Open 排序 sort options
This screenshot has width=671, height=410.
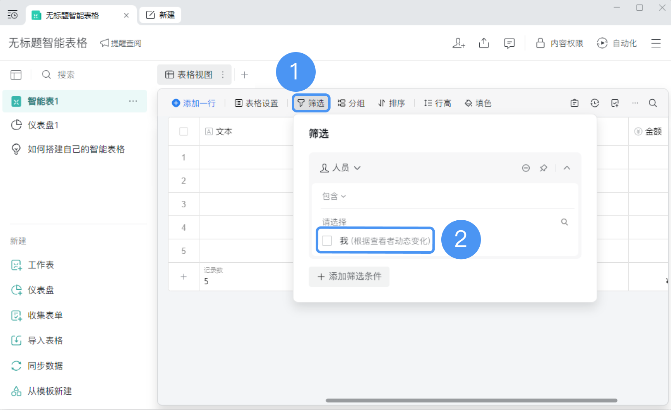(x=392, y=103)
